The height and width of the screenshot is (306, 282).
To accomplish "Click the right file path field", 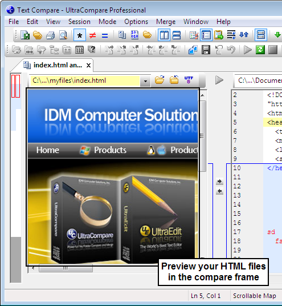I will click(259, 80).
